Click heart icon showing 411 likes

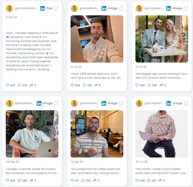tap(72, 180)
